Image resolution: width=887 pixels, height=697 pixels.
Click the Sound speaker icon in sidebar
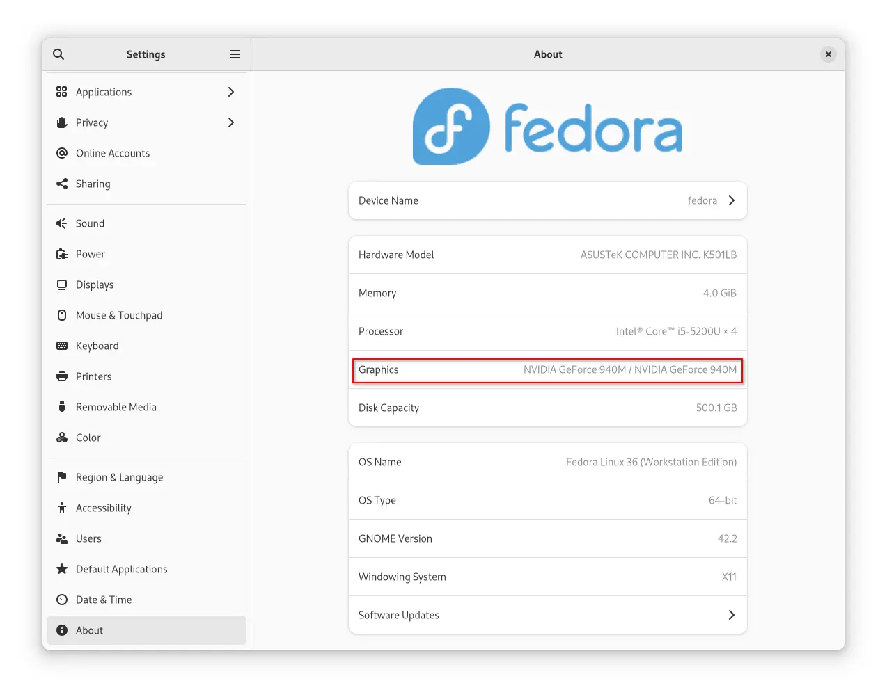coord(62,223)
